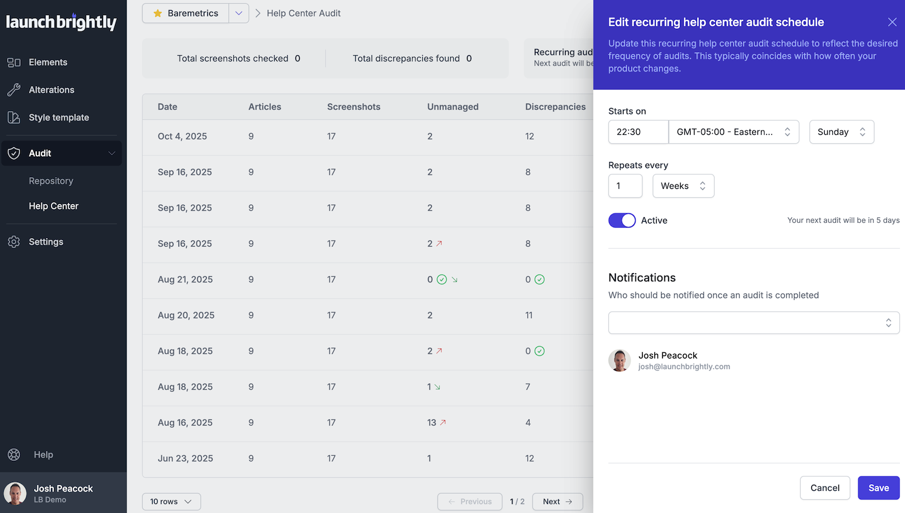Click the Audit shield icon
Screen dimensions: 905x513
point(14,153)
